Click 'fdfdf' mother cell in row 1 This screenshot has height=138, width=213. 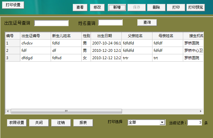coord(168,43)
